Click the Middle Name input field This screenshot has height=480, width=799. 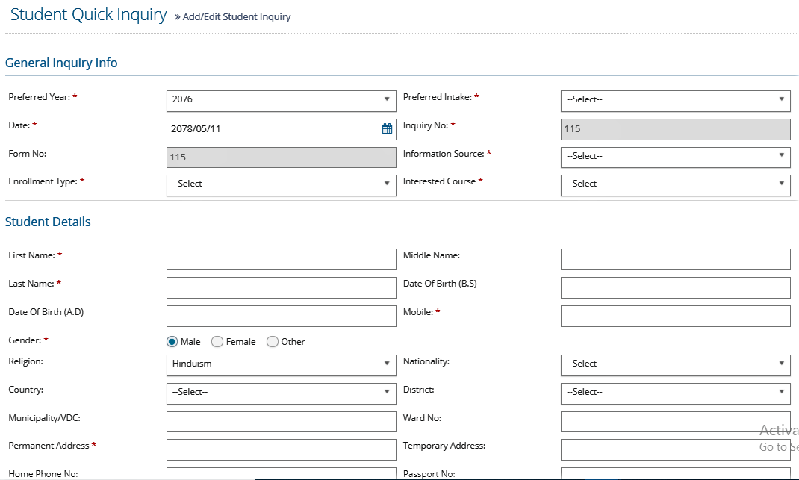(x=675, y=259)
